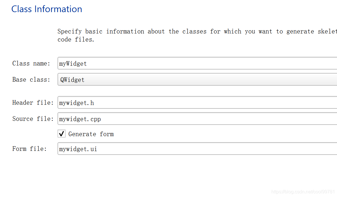Select the Source file field mywidget.cpp
This screenshot has width=337, height=197.
coord(197,119)
